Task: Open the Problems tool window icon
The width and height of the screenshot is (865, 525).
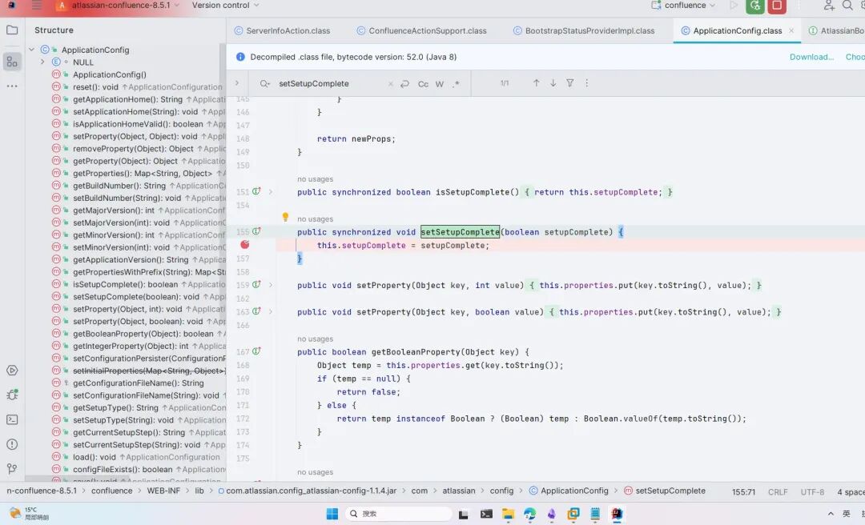Action: [12, 444]
